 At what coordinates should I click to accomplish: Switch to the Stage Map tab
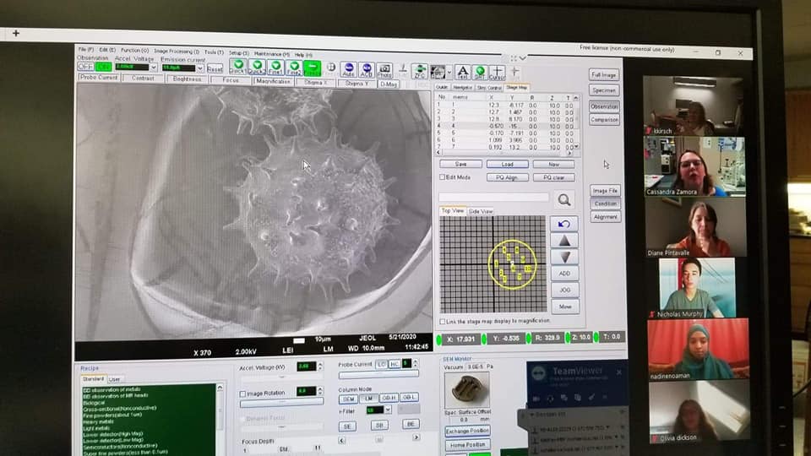[516, 87]
